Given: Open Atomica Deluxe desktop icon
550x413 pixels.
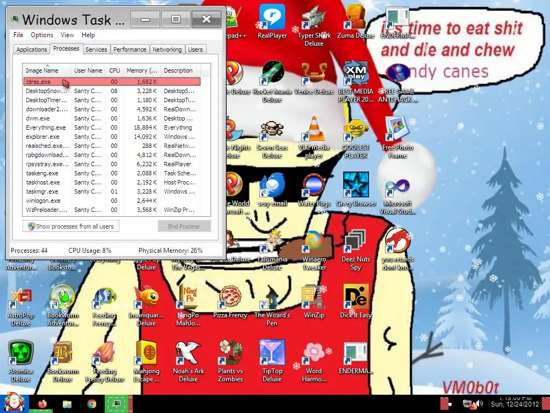Looking at the screenshot, I should pyautogui.click(x=21, y=361).
